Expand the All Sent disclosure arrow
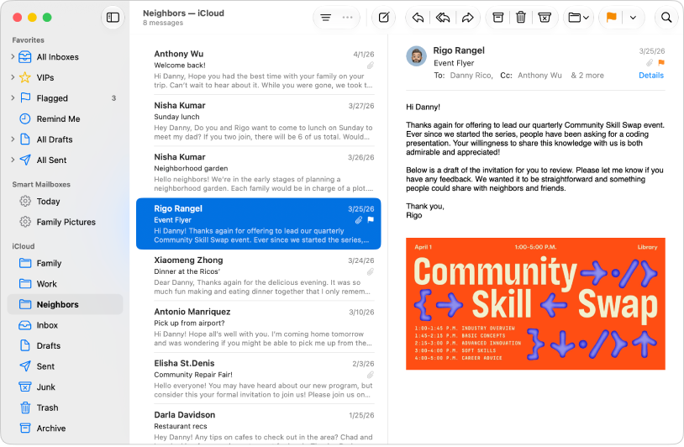684x447 pixels. coord(13,160)
